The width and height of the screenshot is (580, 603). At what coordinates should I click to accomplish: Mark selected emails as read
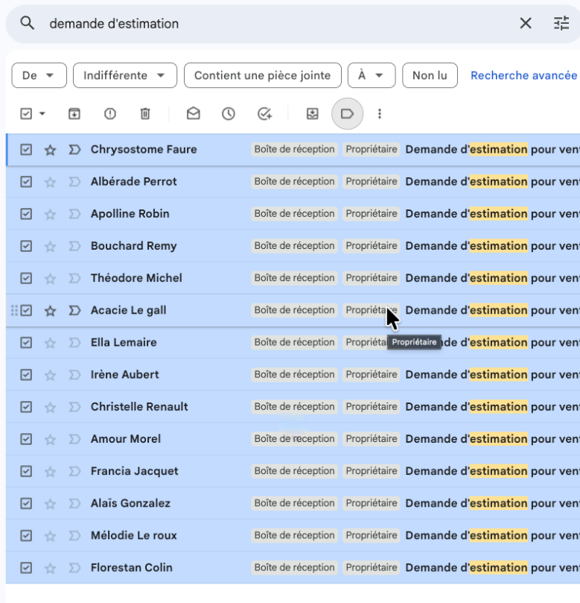(194, 114)
